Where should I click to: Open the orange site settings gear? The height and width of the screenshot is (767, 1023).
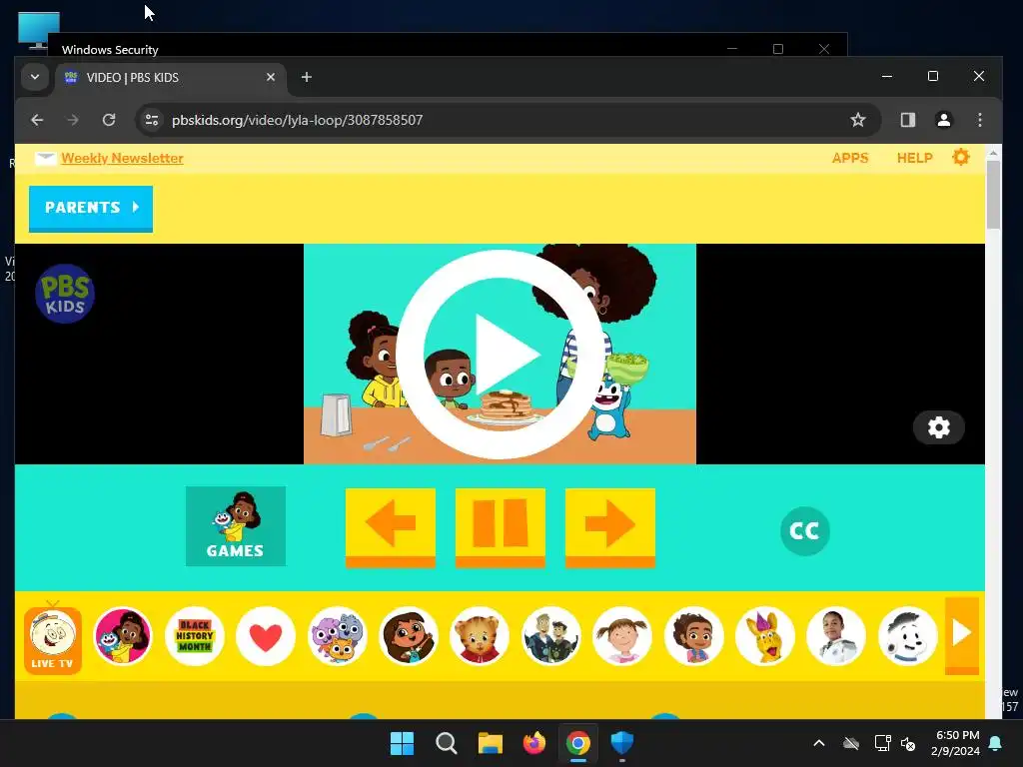(x=961, y=157)
